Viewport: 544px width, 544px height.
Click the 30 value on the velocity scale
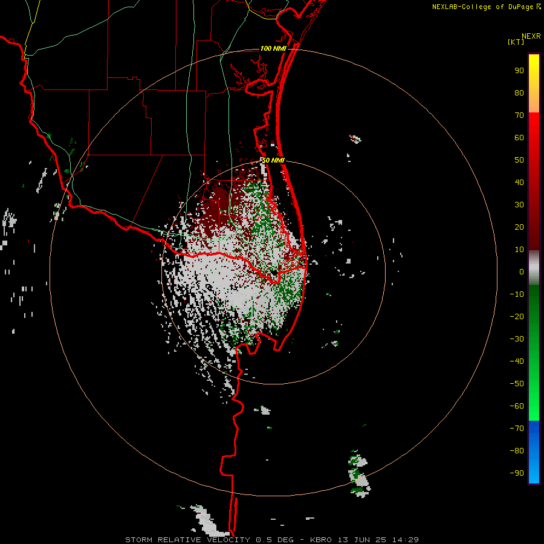pyautogui.click(x=519, y=205)
